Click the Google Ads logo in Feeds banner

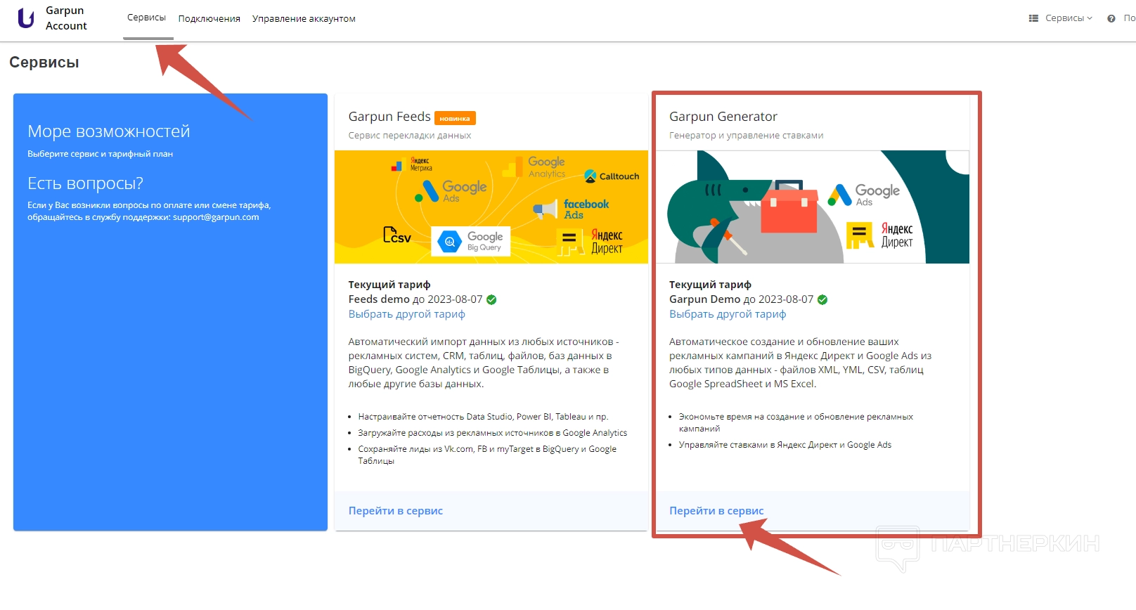[x=451, y=191]
